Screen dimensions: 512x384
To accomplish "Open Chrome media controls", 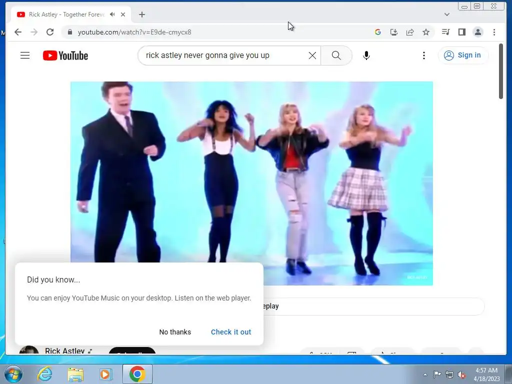I will 445,32.
